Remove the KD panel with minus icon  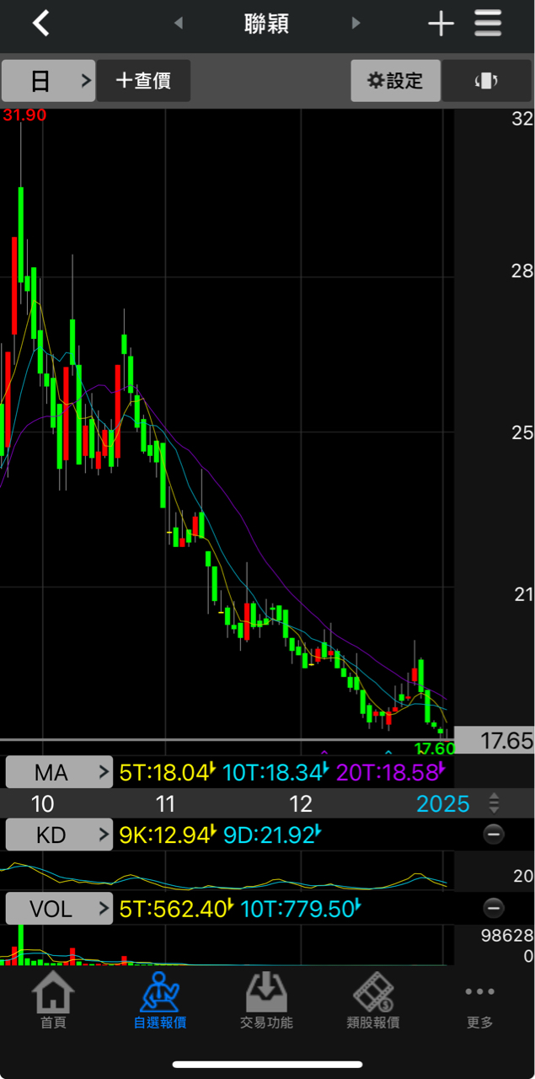tap(494, 835)
